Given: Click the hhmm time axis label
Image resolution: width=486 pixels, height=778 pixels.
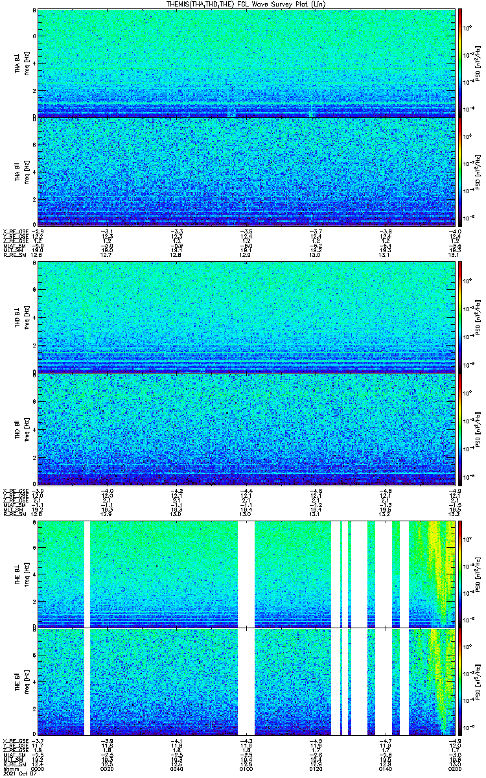Looking at the screenshot, I should point(10,769).
